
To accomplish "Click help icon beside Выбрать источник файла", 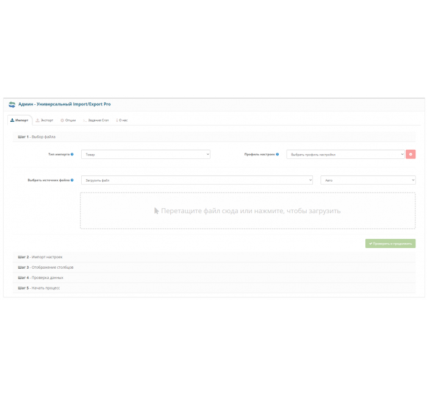I will point(72,180).
